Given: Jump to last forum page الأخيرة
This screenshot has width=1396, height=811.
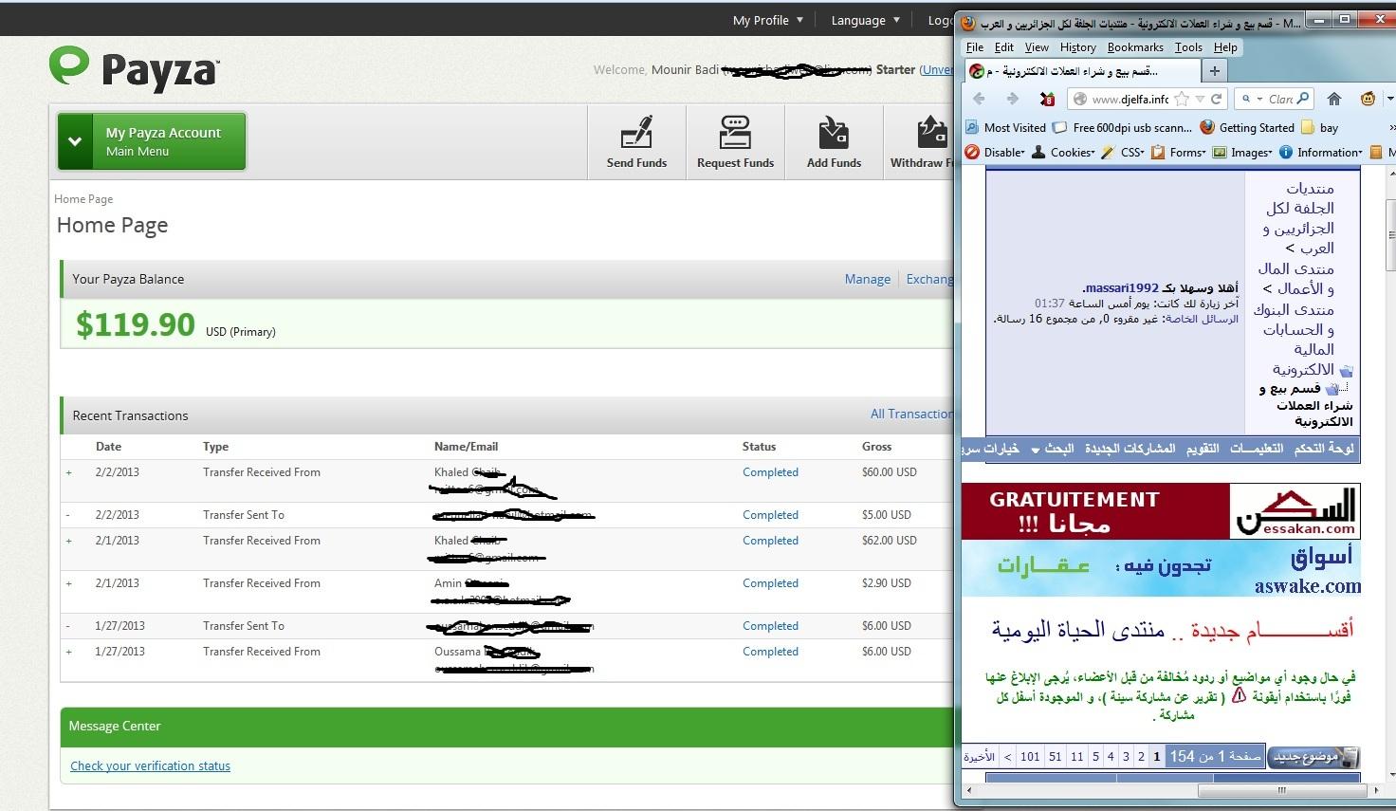Looking at the screenshot, I should [x=979, y=756].
